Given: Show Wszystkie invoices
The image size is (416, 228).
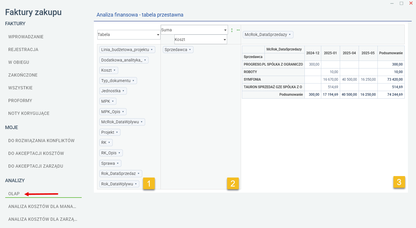Looking at the screenshot, I should [x=21, y=88].
